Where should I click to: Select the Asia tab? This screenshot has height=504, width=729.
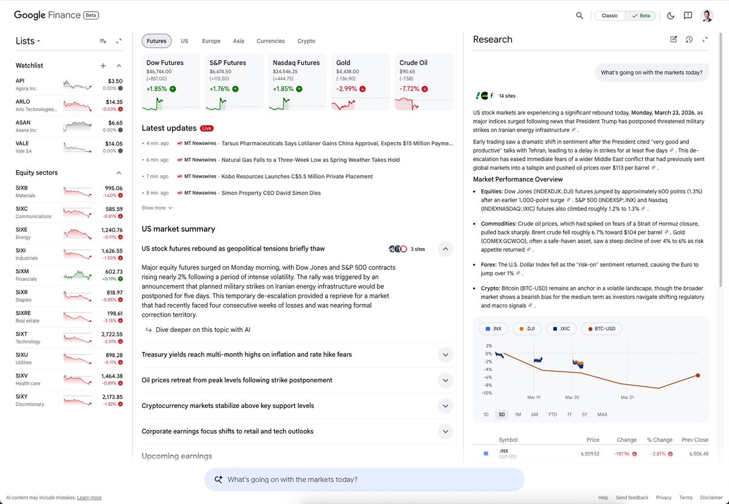point(238,41)
